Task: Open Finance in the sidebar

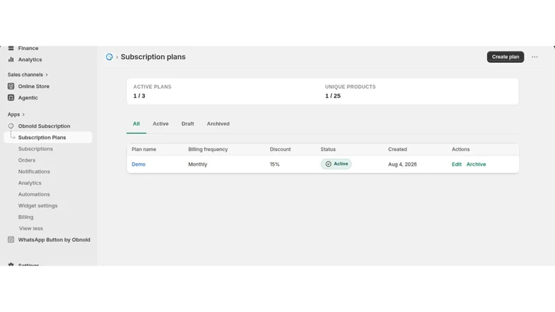Action: (28, 48)
